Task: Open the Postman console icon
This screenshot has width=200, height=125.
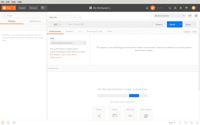Action: (14, 122)
